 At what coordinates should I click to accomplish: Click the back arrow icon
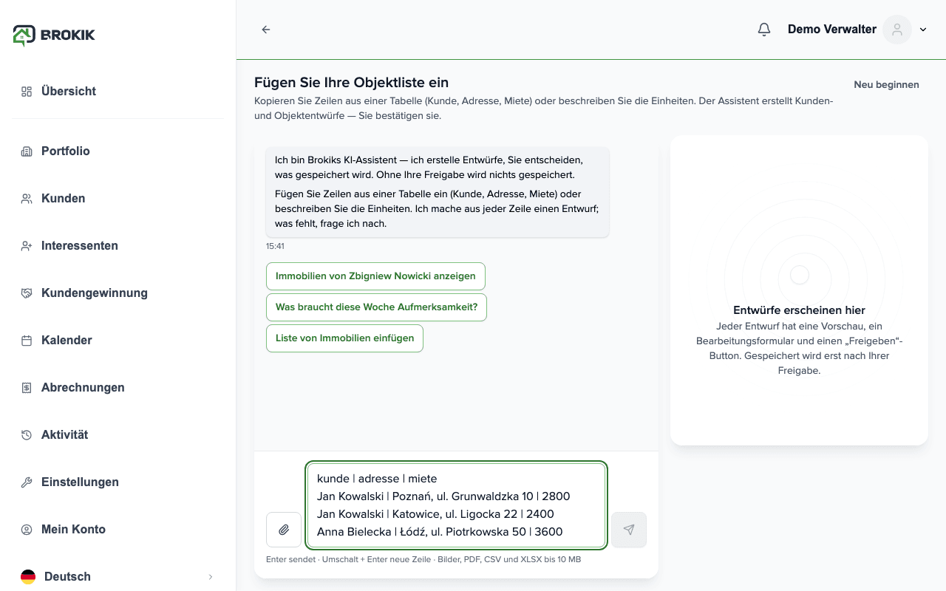pos(266,30)
